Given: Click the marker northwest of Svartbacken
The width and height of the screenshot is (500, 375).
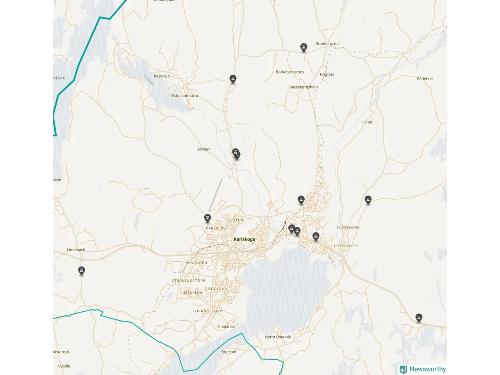Looking at the screenshot, I should tap(368, 200).
